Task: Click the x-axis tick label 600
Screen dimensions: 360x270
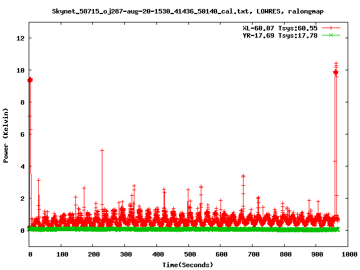Action: pyautogui.click(x=222, y=254)
